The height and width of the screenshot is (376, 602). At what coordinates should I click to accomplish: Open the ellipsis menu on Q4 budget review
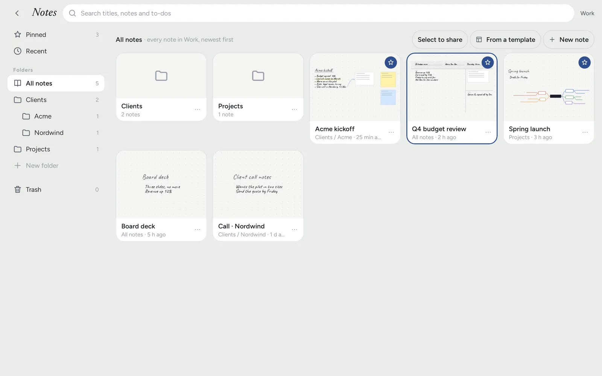tap(488, 132)
